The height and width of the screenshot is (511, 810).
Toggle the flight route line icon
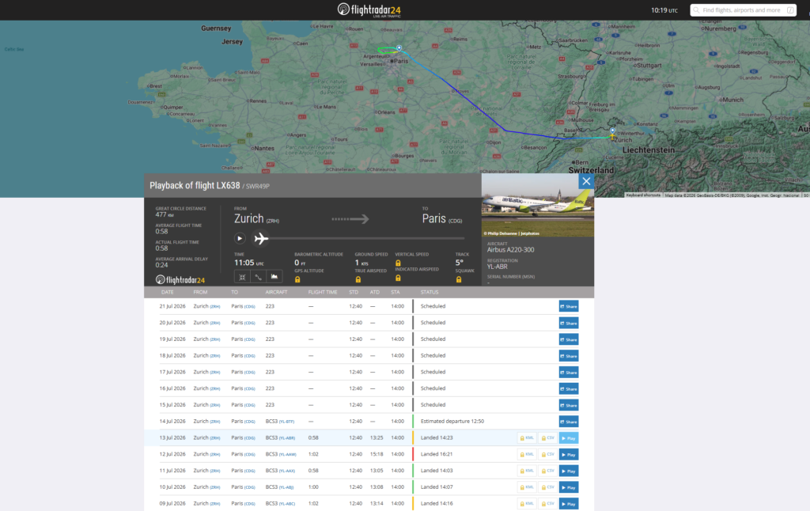(x=259, y=277)
